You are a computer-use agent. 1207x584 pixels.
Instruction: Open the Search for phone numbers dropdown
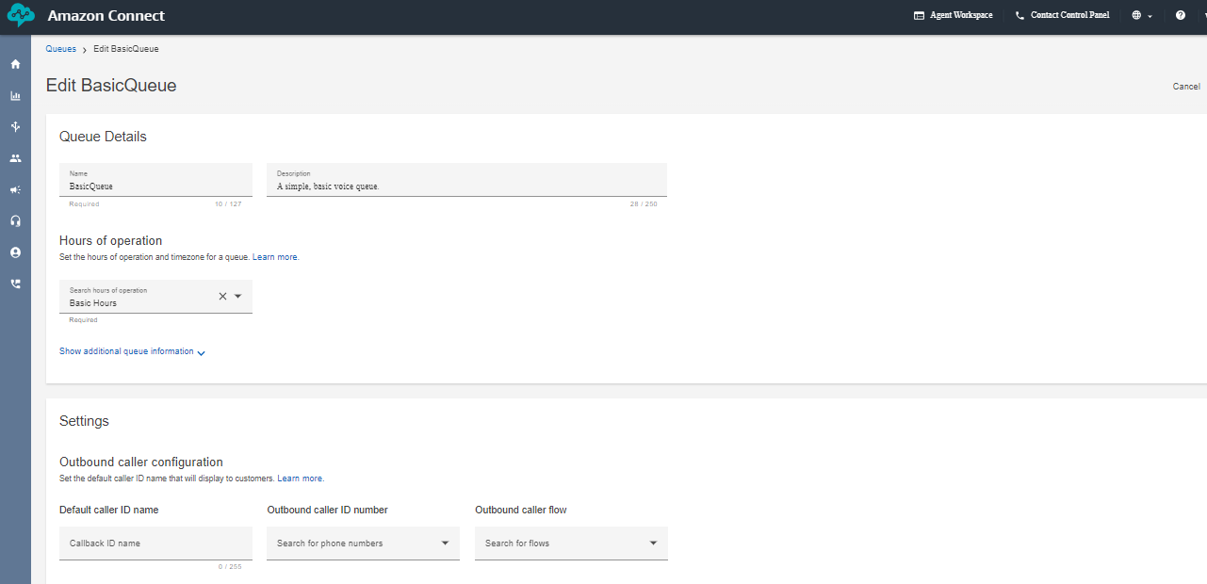coord(363,543)
